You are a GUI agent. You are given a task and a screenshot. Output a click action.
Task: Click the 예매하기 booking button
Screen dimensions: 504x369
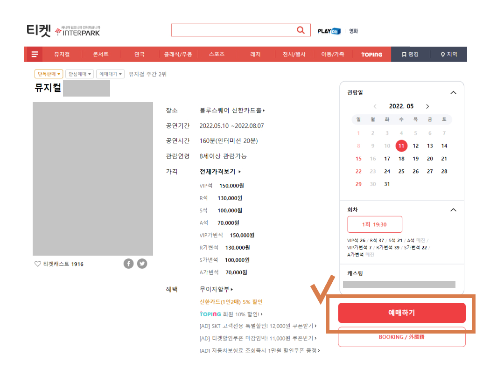402,313
